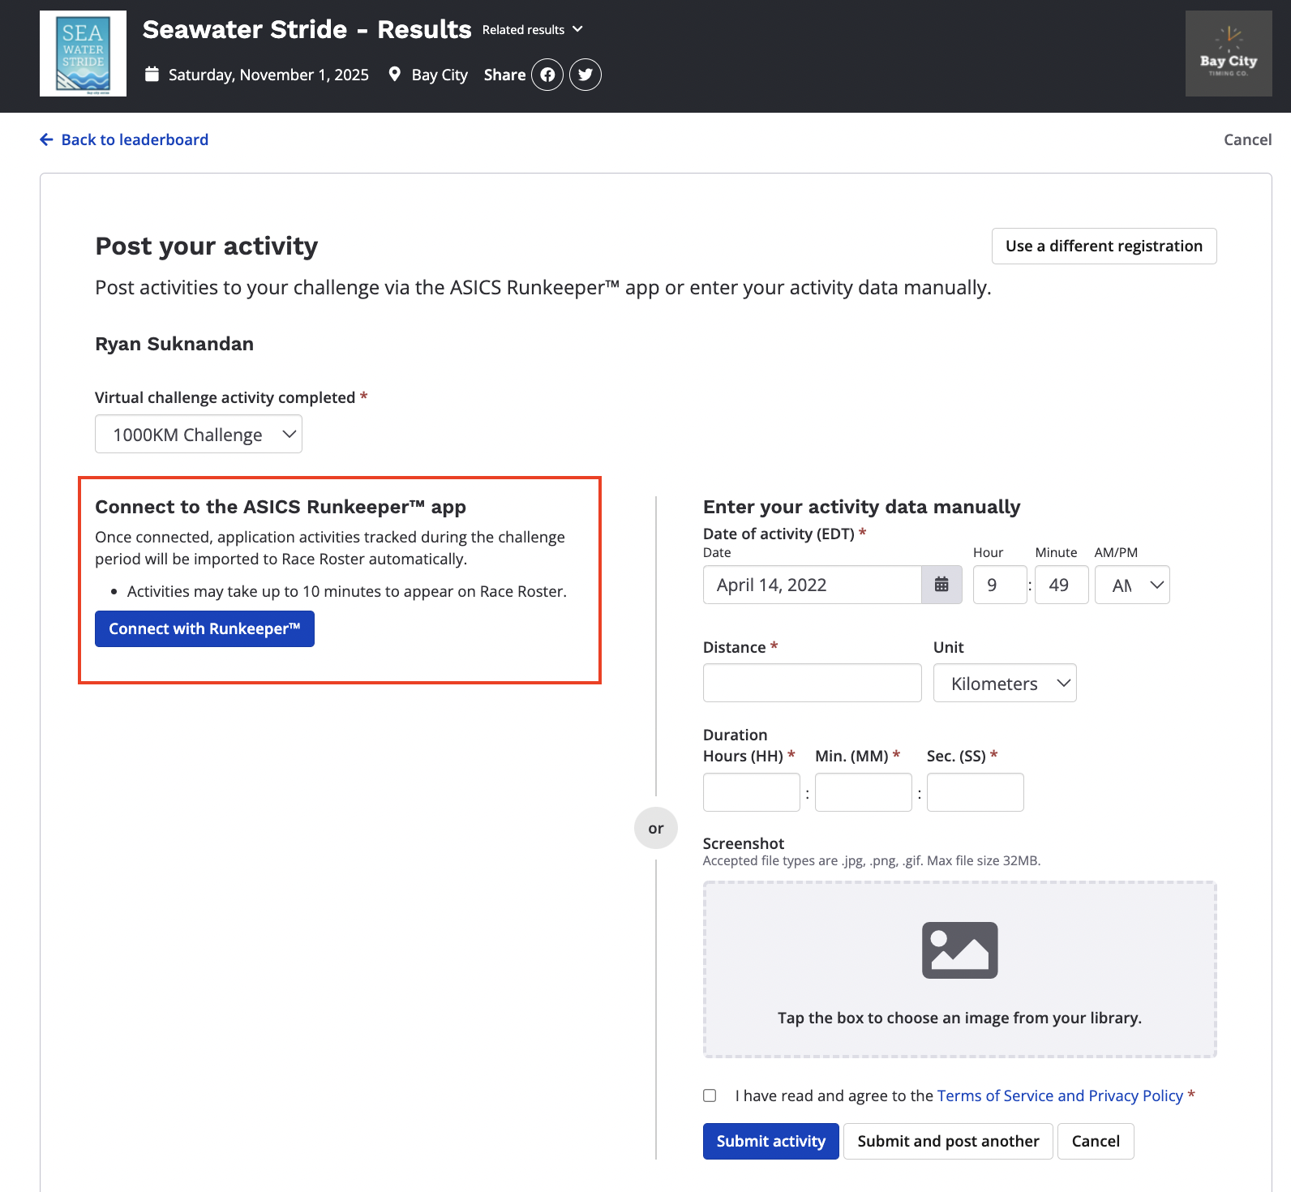Click the back arrow beside leaderboard
1291x1192 pixels.
tap(47, 139)
